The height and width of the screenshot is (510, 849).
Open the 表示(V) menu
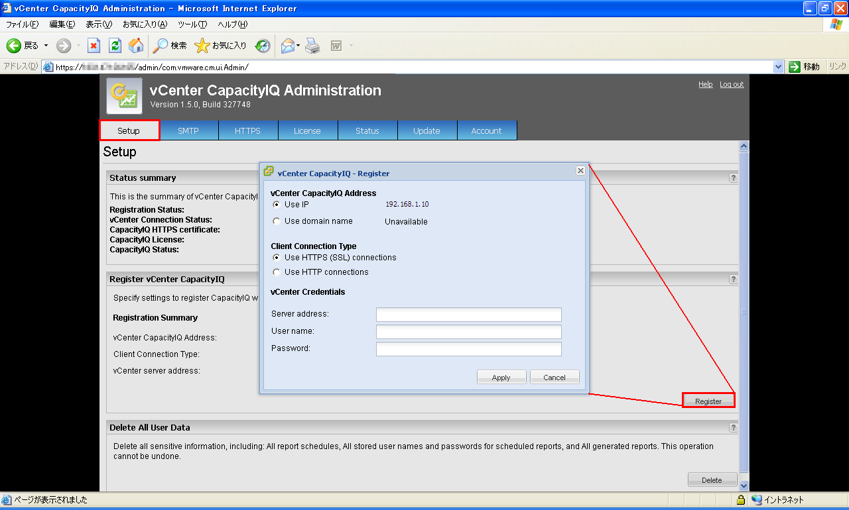tap(99, 25)
